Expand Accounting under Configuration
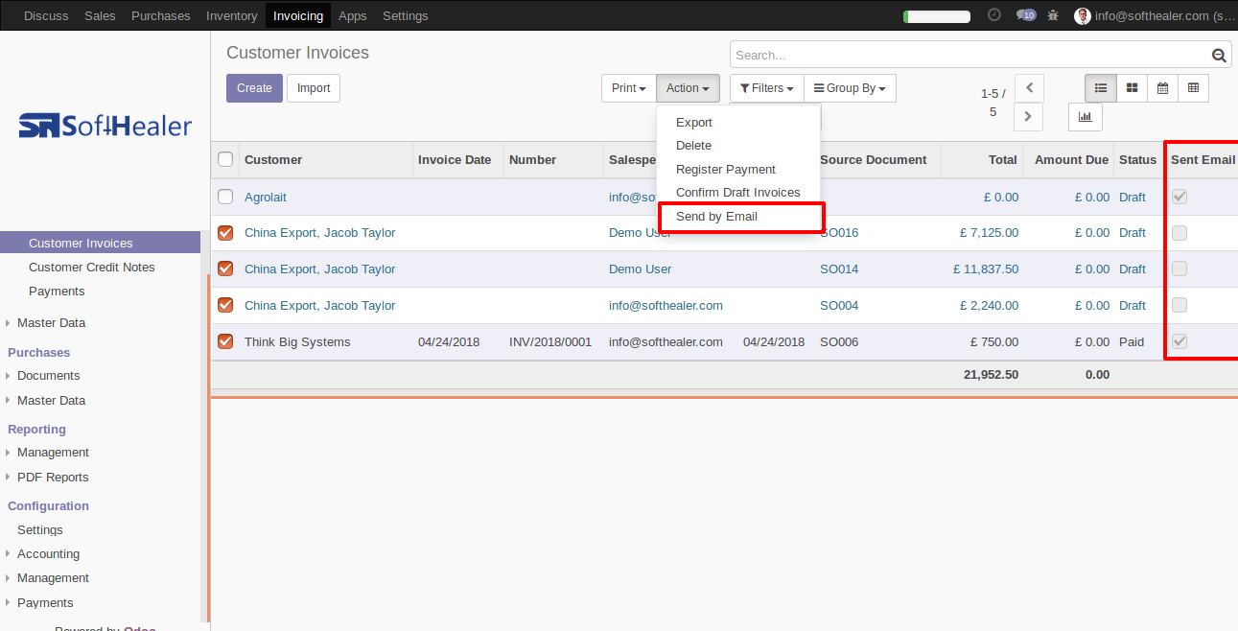 click(x=48, y=554)
